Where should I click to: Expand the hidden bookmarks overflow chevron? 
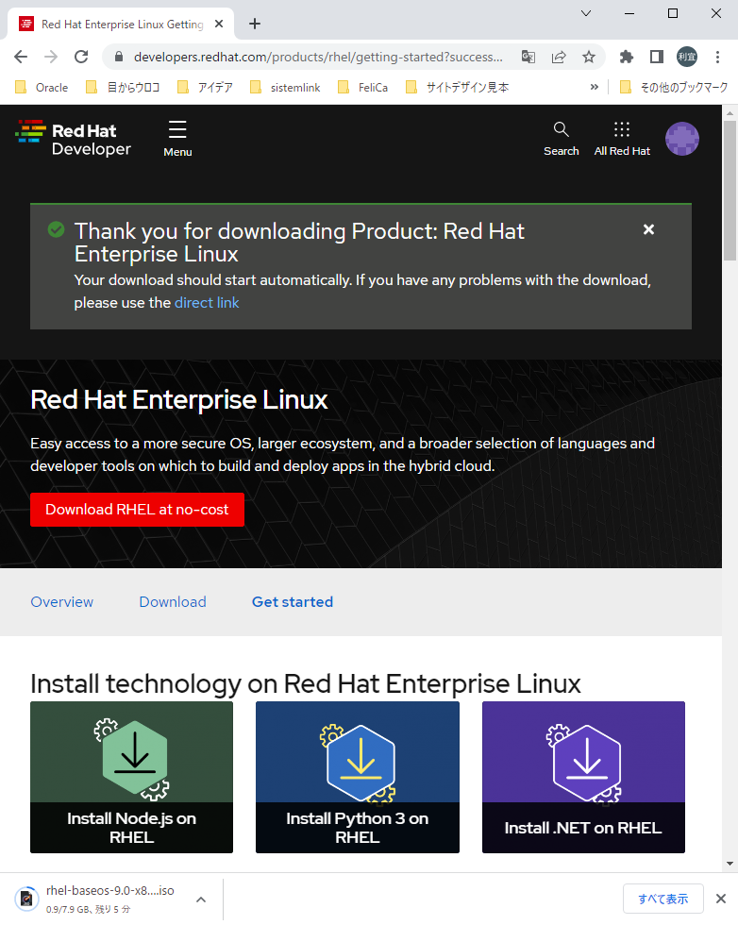pyautogui.click(x=594, y=87)
